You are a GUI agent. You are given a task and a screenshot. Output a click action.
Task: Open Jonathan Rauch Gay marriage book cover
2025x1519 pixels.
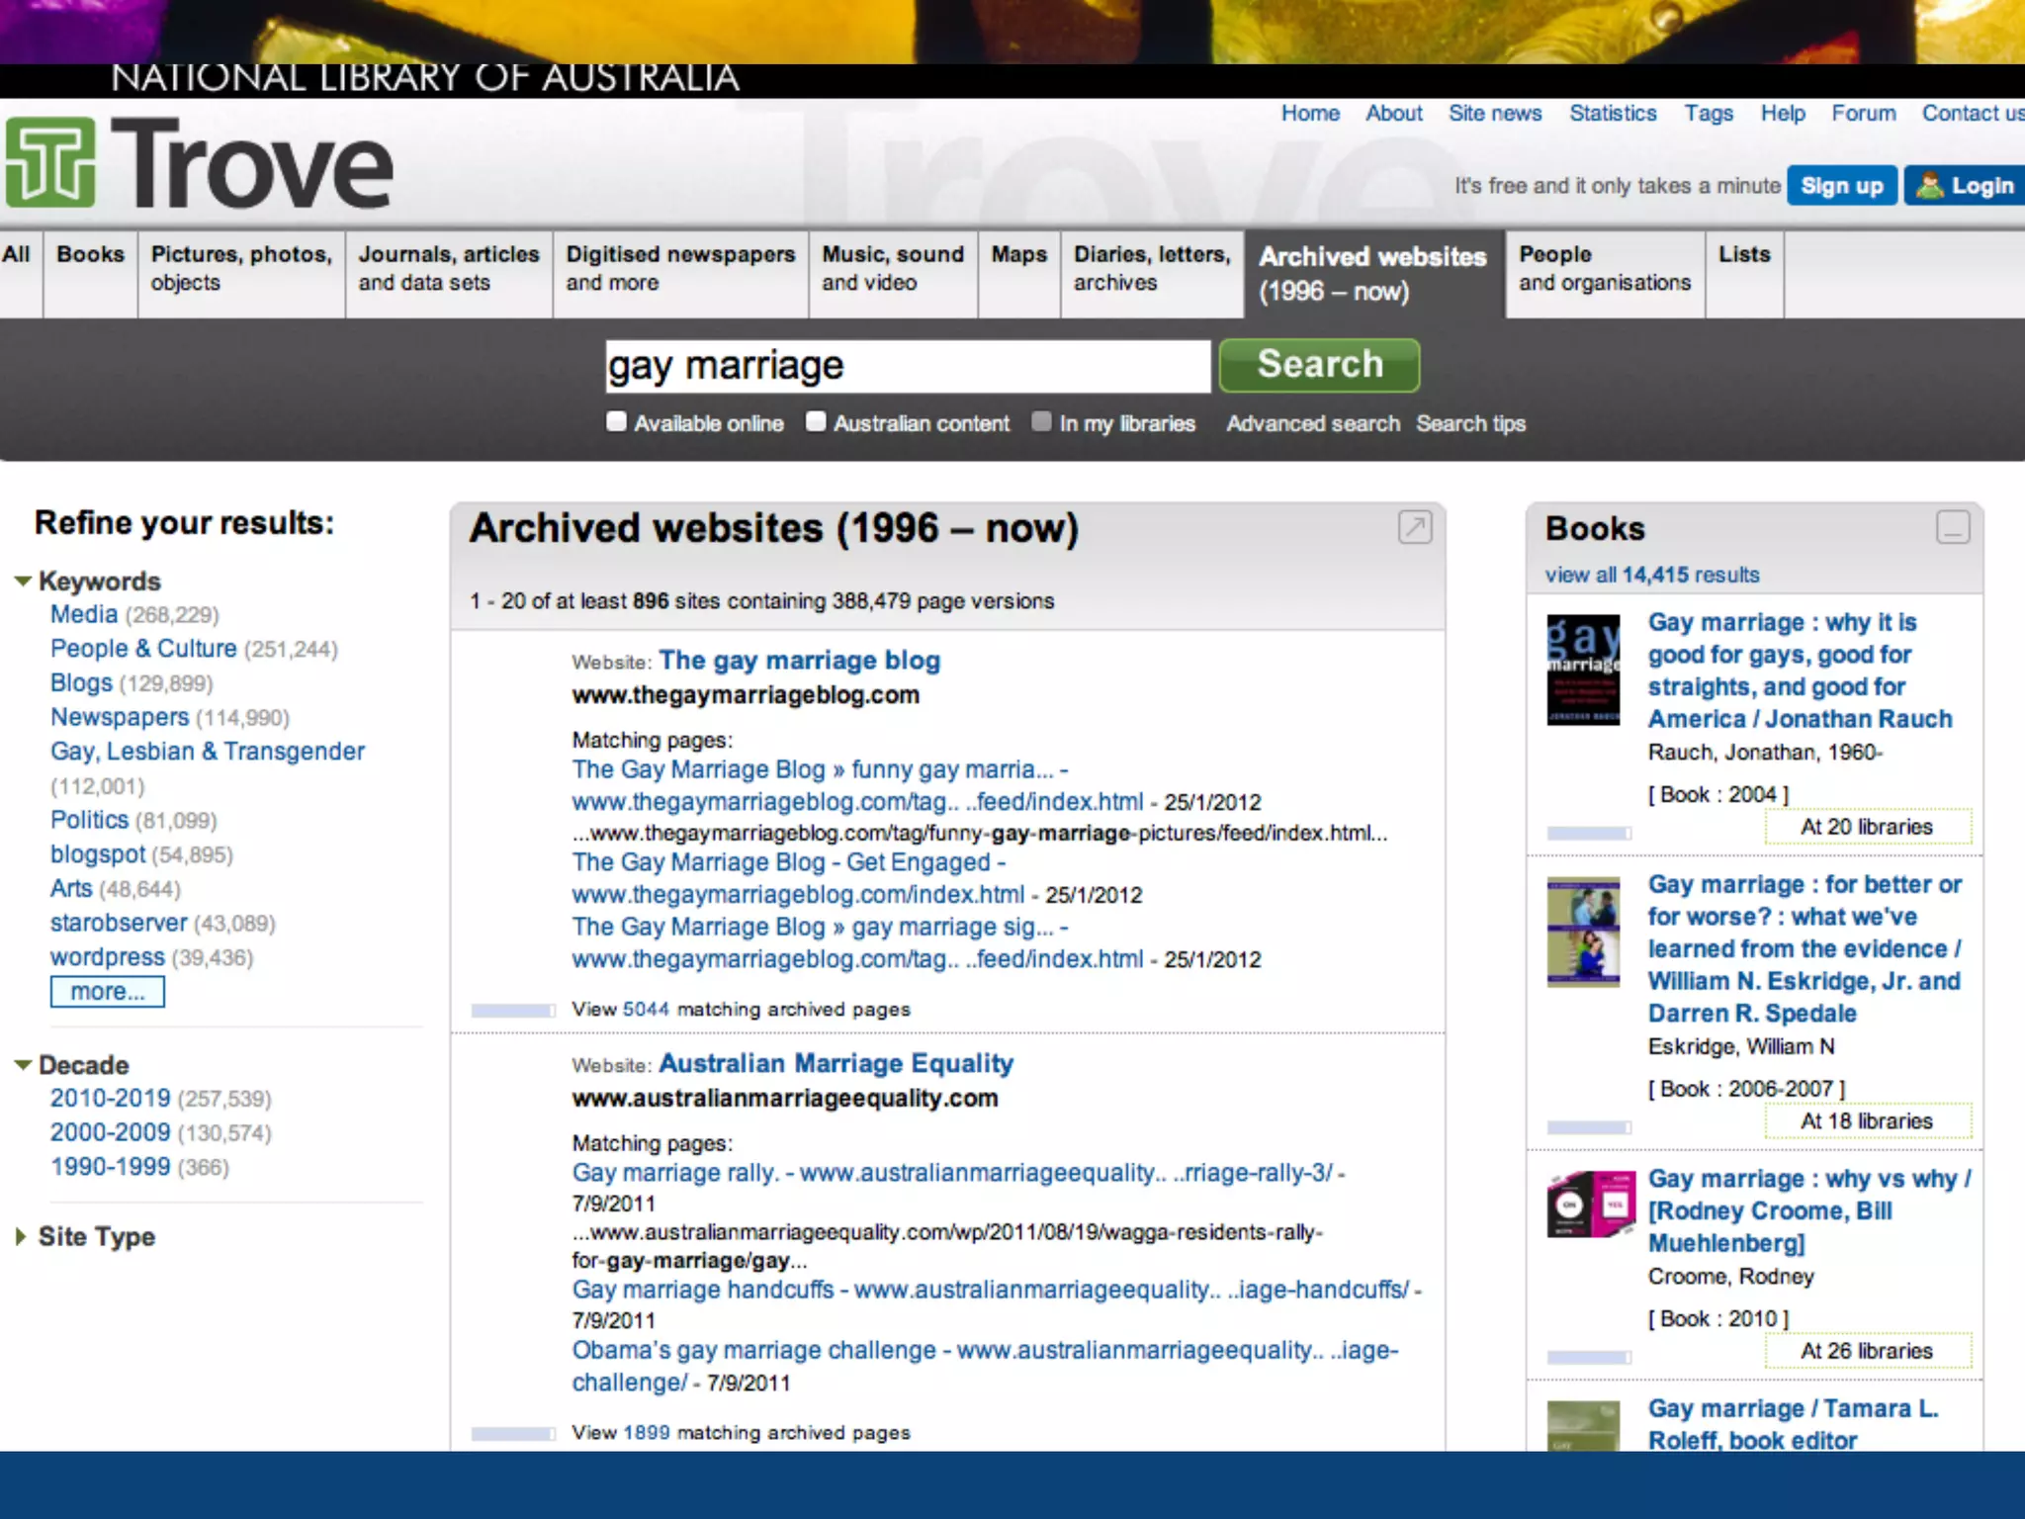(1583, 670)
